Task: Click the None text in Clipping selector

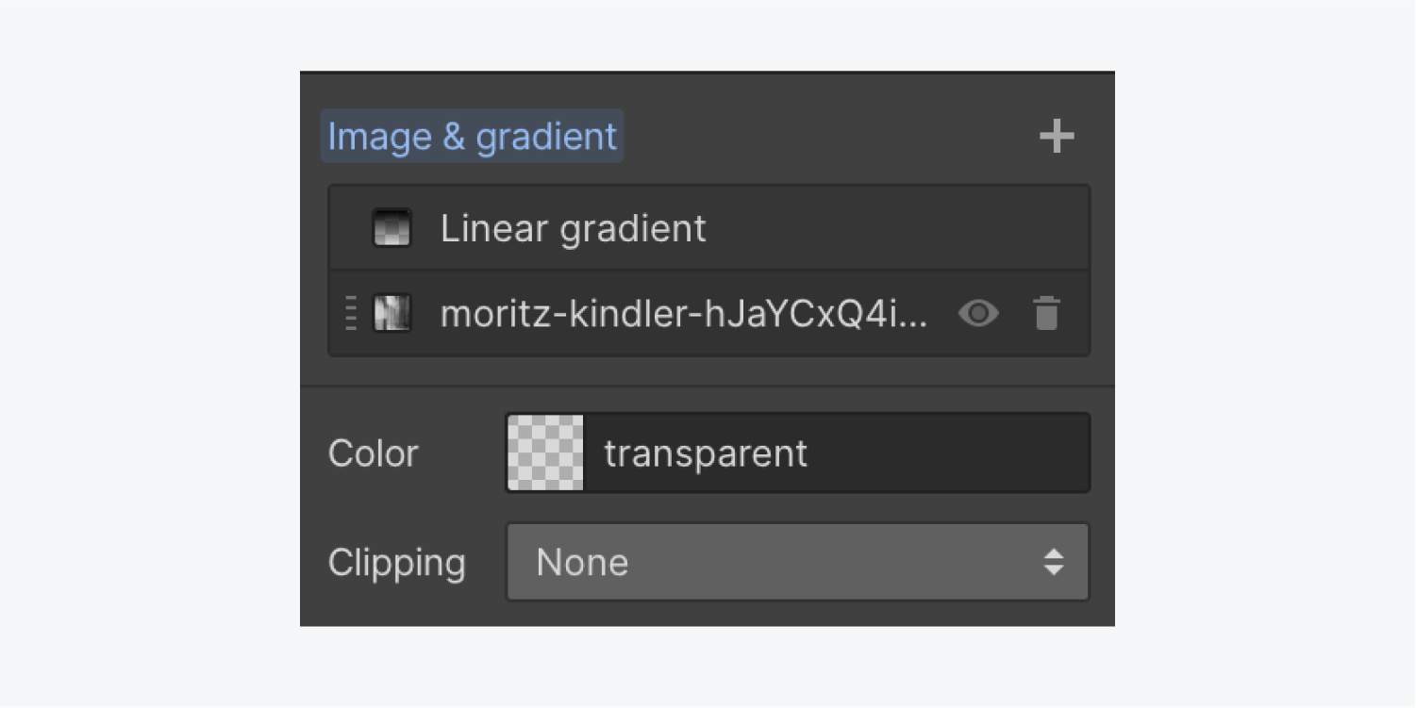Action: click(582, 563)
